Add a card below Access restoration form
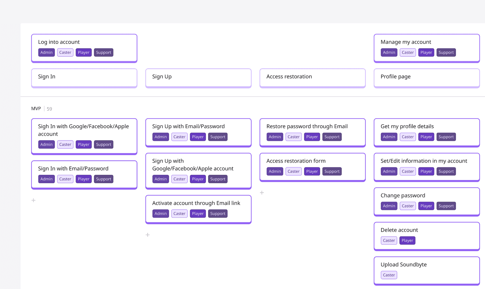The width and height of the screenshot is (485, 289). click(x=262, y=192)
